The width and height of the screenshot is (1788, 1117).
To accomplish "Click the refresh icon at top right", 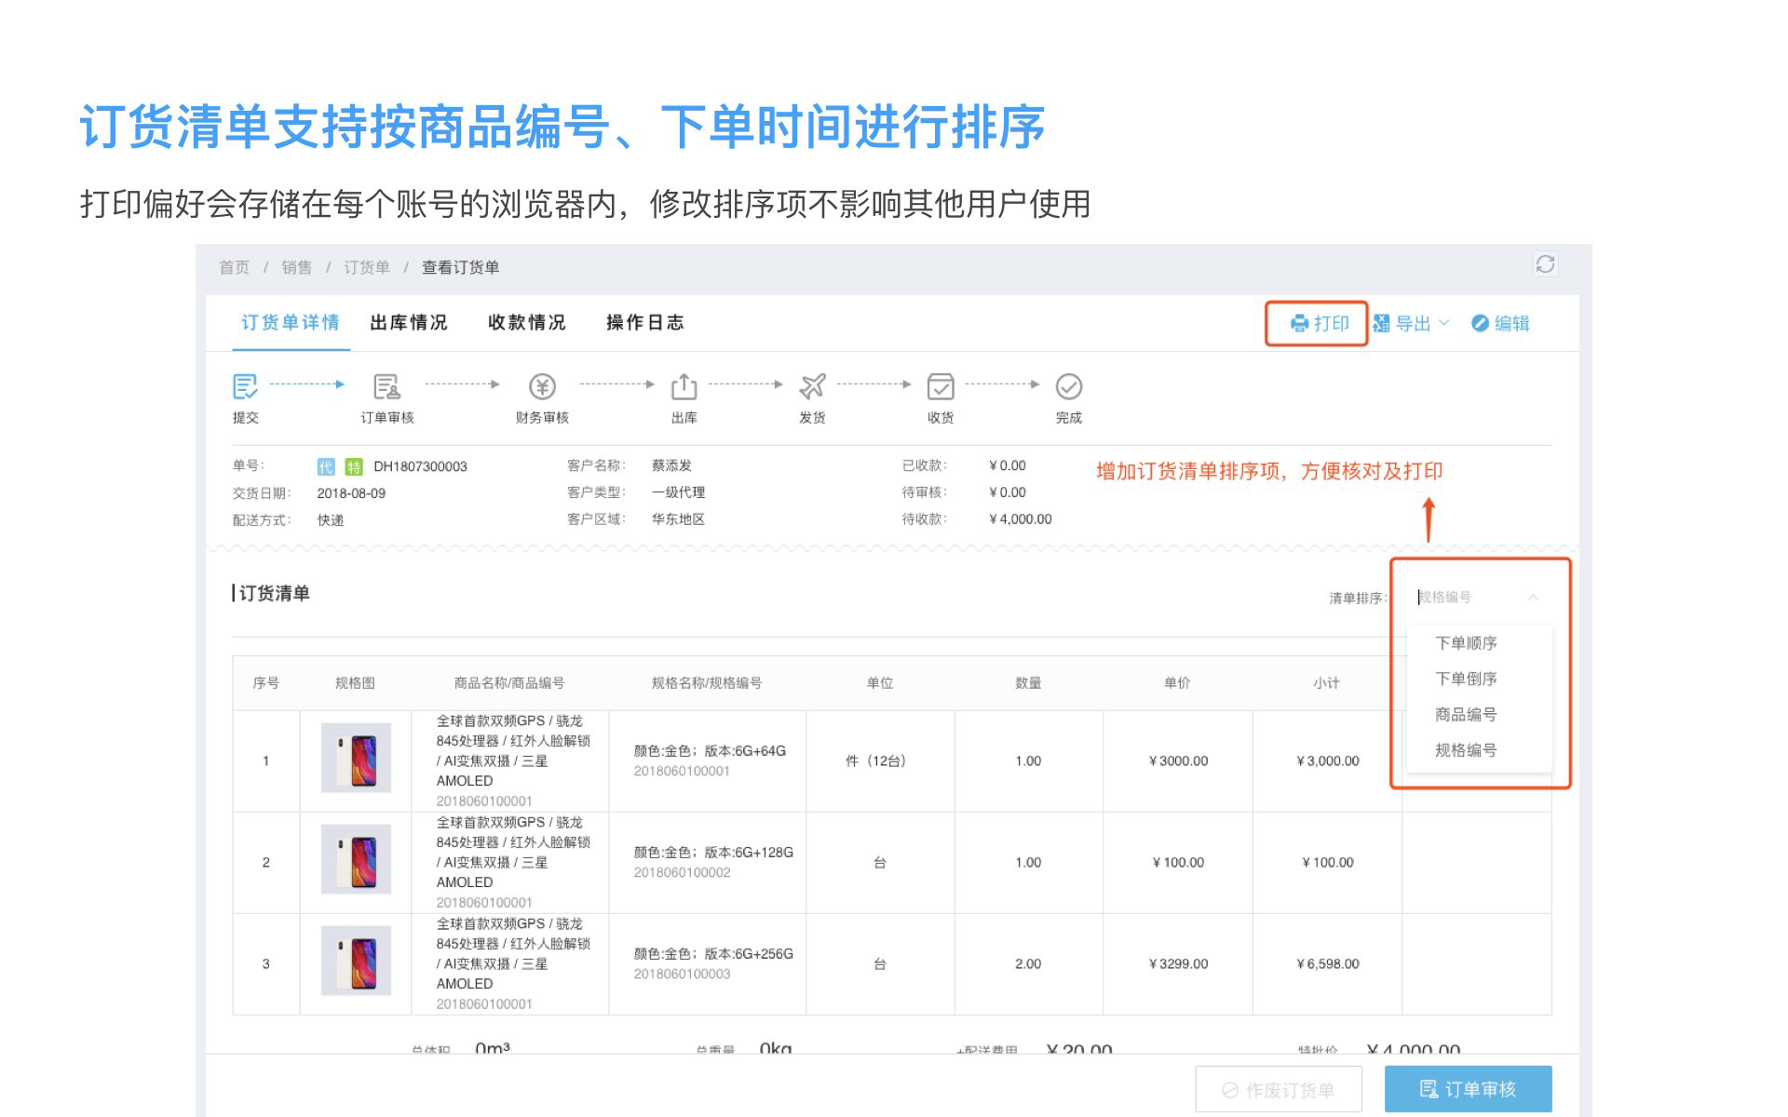I will pos(1545,264).
